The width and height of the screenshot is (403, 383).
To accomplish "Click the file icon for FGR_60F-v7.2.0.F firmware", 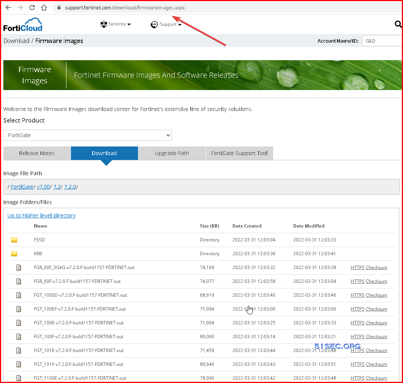I will coord(19,281).
